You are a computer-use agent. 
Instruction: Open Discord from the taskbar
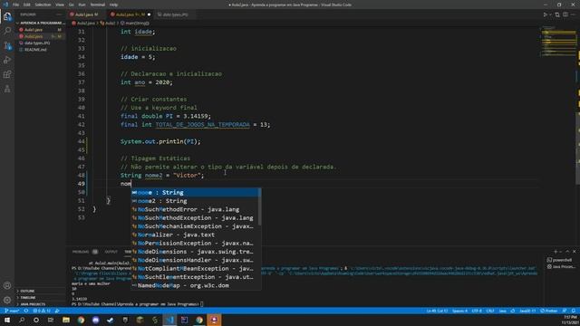[x=95, y=320]
